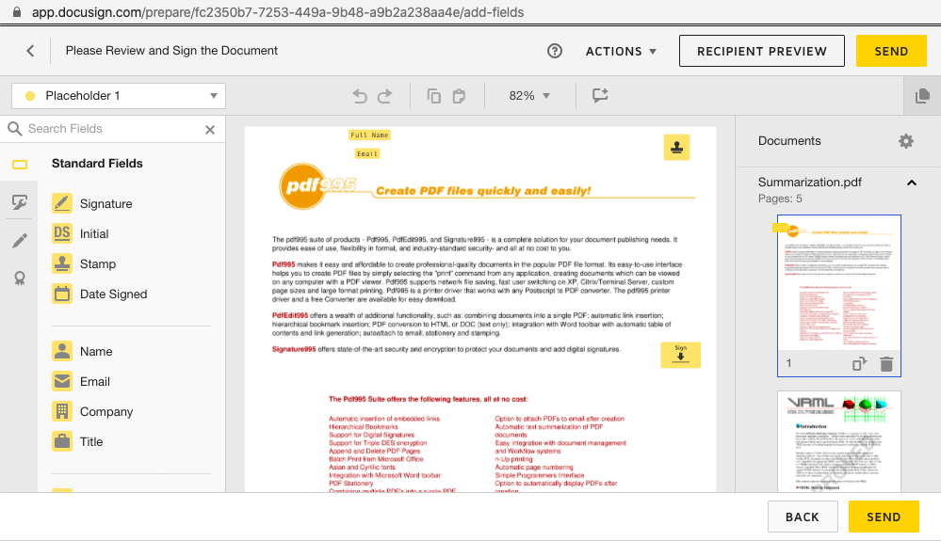Copy the selected field
The height and width of the screenshot is (541, 941).
click(x=434, y=96)
